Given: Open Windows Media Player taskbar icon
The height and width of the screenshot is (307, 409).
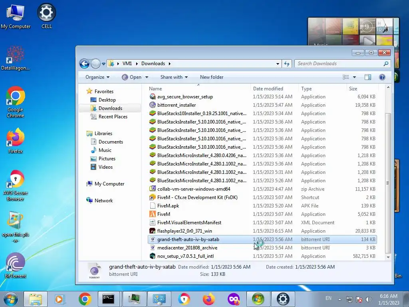Looking at the screenshot, I should (x=60, y=299).
